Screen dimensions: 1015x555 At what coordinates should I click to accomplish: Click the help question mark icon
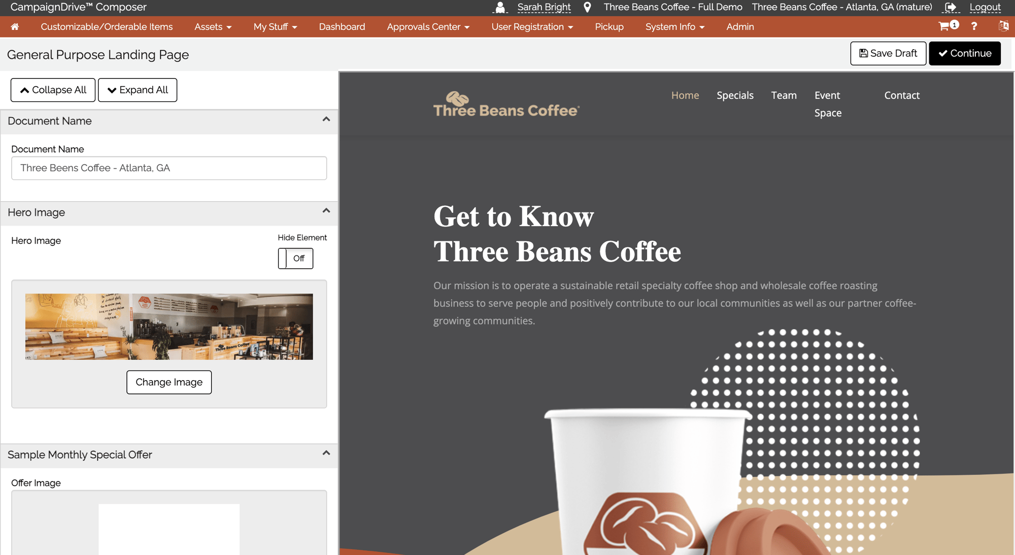[974, 26]
